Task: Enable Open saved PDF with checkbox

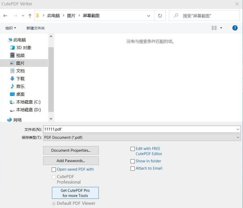Action: coord(54,170)
